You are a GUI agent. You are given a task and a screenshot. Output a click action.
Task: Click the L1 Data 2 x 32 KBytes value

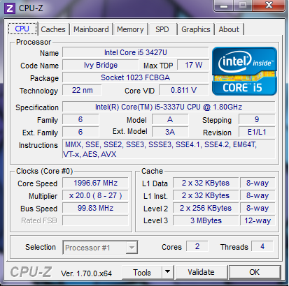[x=206, y=183]
